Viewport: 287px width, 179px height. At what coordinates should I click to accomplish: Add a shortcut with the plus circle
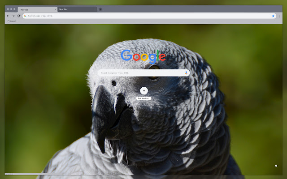pos(144,90)
